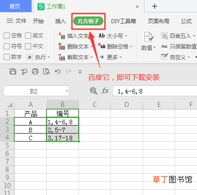Tick the 数字 checkbox
The height and width of the screenshot is (195, 197).
click(7, 57)
